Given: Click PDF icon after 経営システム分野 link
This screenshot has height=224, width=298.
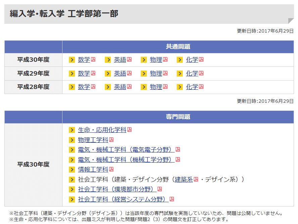Looking at the screenshot, I should click(172, 199).
